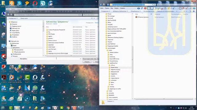Select Drivers folder in Explorer tree
The width and height of the screenshot is (197, 110).
pyautogui.click(x=108, y=14)
